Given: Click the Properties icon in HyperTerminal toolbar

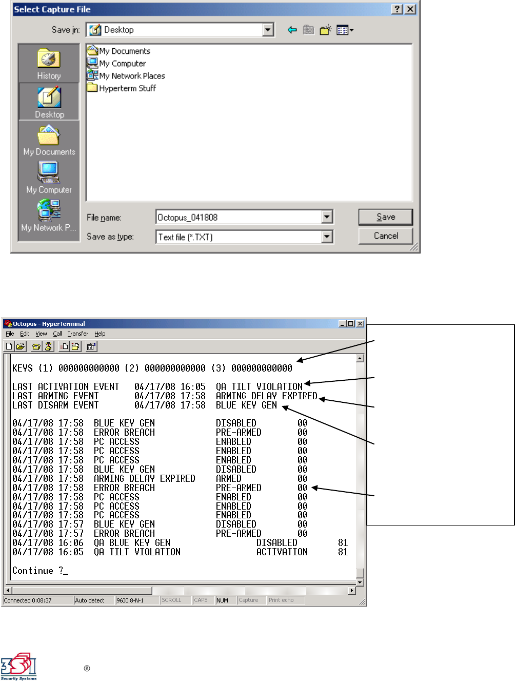Looking at the screenshot, I should (91, 346).
